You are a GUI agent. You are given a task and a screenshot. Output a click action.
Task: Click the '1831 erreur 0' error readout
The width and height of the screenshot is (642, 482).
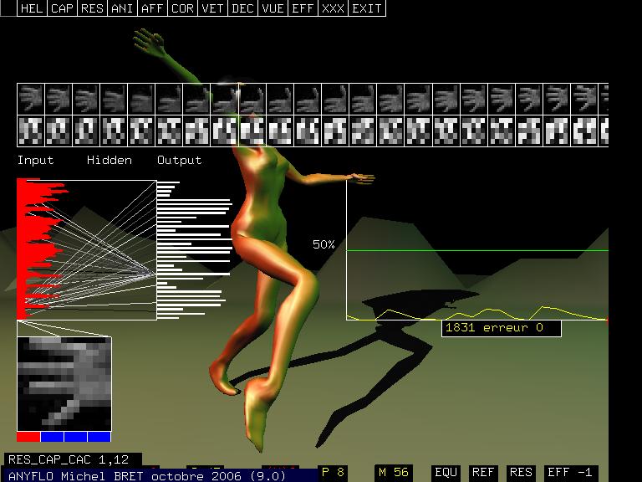pyautogui.click(x=501, y=328)
